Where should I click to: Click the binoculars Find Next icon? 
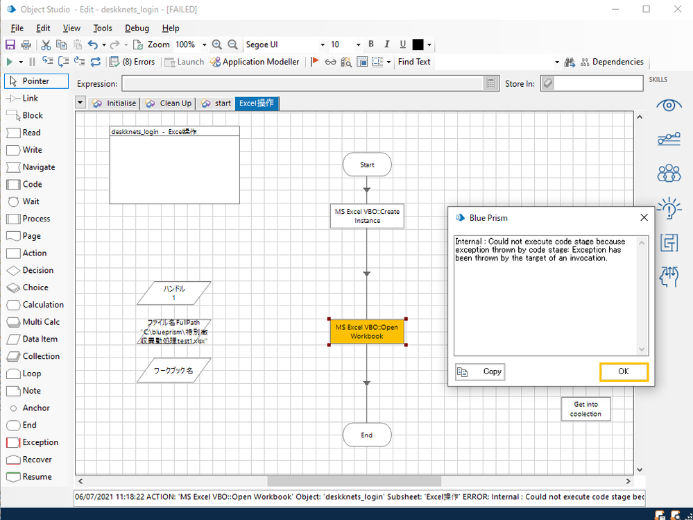(x=570, y=62)
